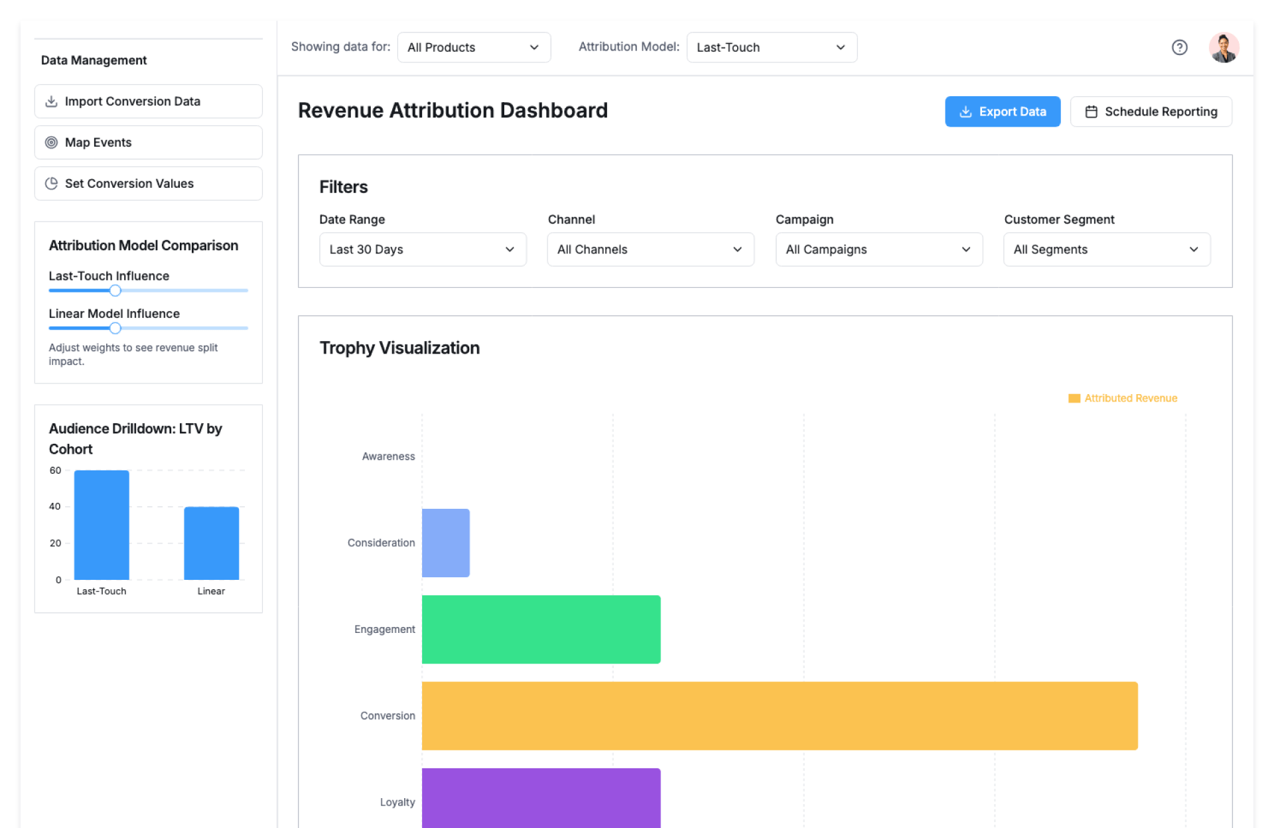This screenshot has height=828, width=1274.
Task: Click the download icon in Export Data
Action: pos(965,111)
